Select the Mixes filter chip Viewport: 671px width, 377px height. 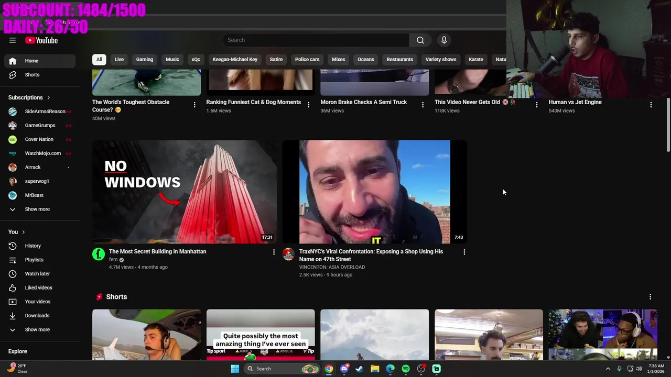point(339,60)
